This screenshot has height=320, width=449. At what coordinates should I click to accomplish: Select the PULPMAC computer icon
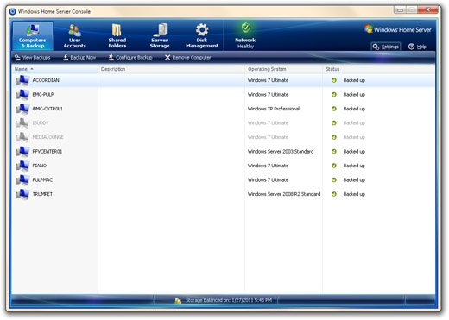tap(22, 179)
